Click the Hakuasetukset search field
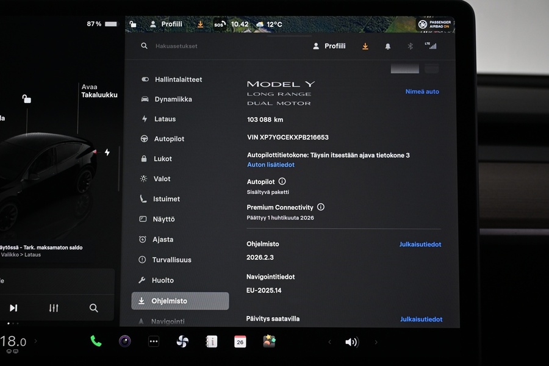549x366 pixels. pyautogui.click(x=176, y=46)
